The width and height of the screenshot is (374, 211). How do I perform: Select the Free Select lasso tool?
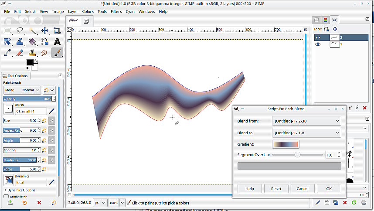coord(20,31)
